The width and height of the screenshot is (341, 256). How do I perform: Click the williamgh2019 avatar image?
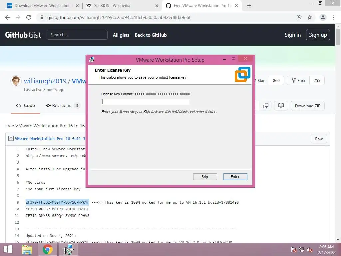pyautogui.click(x=16, y=81)
